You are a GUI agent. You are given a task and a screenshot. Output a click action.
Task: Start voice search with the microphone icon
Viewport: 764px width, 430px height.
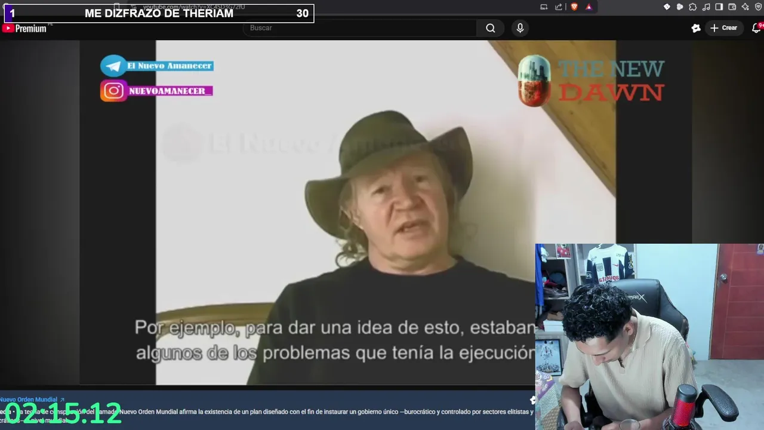point(520,28)
